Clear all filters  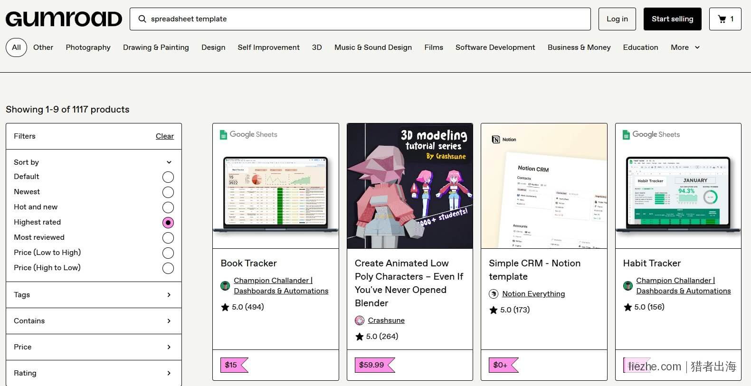[x=165, y=136]
